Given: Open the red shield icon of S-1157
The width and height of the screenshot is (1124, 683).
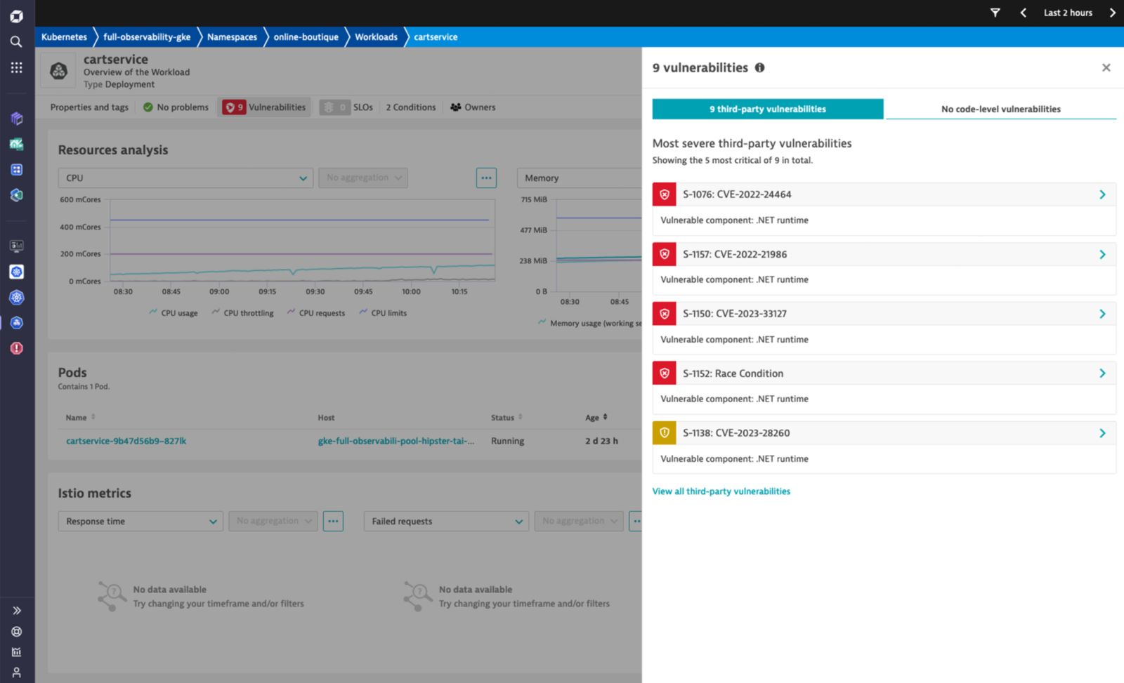Looking at the screenshot, I should pyautogui.click(x=664, y=254).
